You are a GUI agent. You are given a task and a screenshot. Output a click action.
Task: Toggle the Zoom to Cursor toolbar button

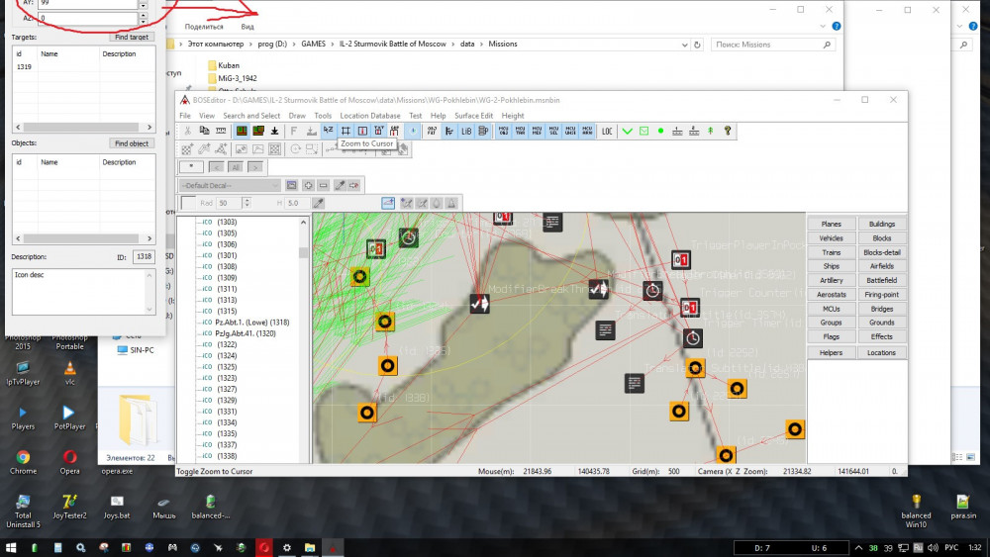346,131
